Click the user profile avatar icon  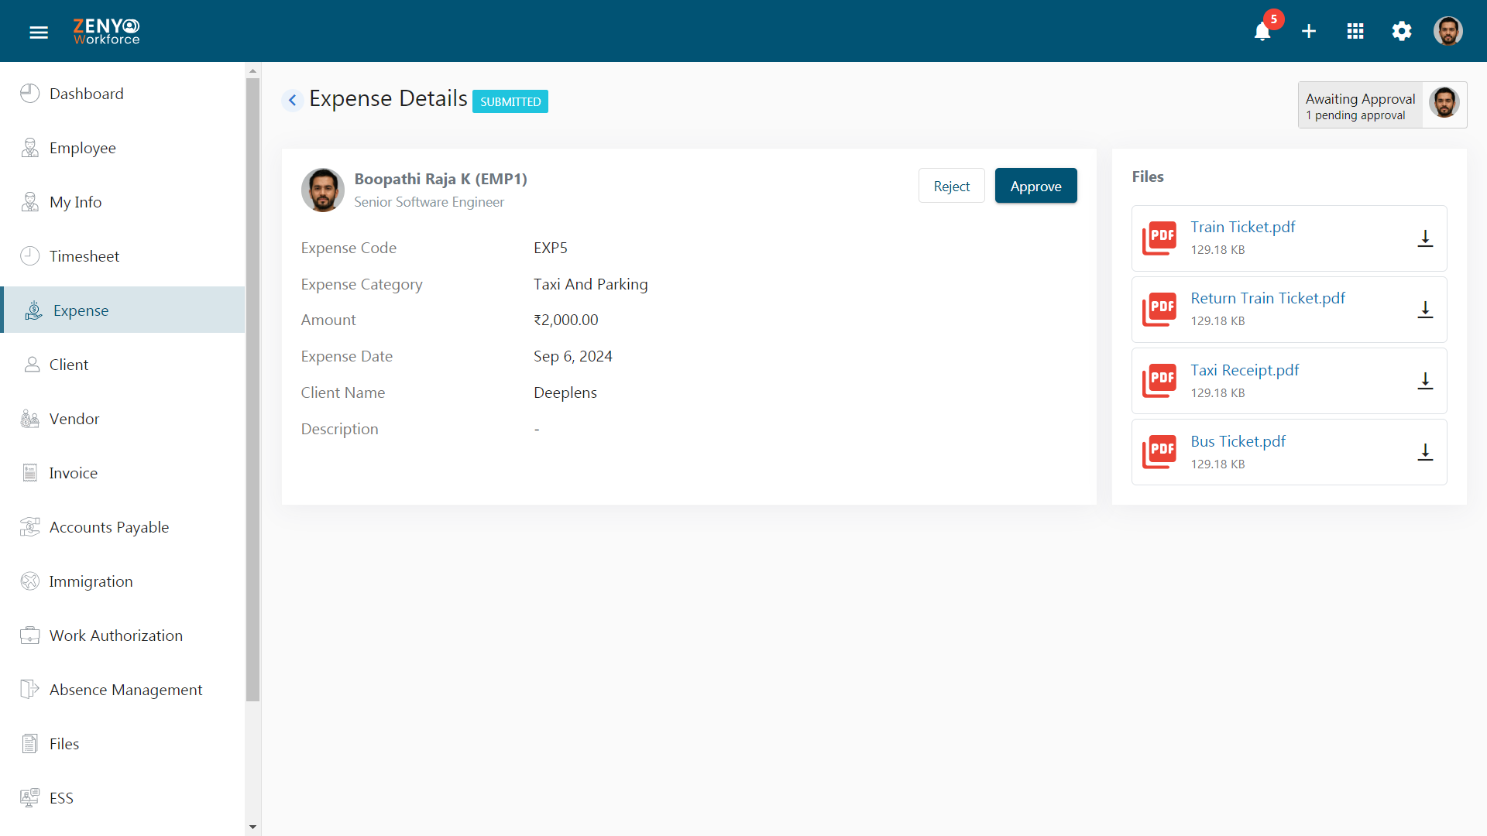1449,31
